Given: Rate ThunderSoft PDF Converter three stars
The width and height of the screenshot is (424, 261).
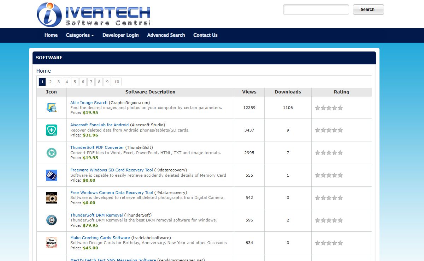Looking at the screenshot, I should tap(329, 153).
